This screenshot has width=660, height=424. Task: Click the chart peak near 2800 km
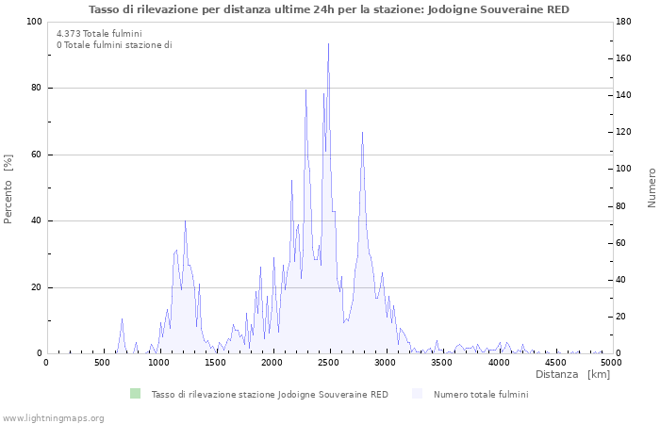(362, 133)
